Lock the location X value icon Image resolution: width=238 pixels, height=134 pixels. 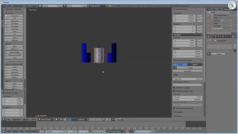coord(200,16)
